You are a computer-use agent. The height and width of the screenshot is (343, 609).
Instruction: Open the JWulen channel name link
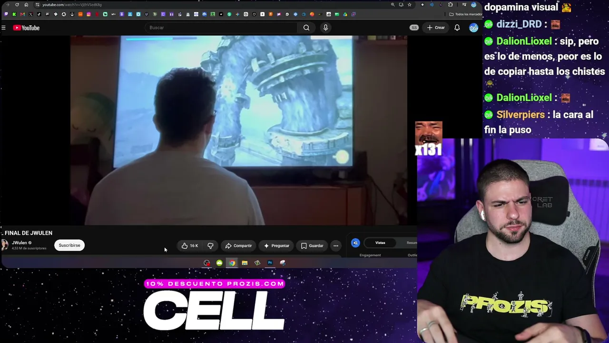click(20, 243)
